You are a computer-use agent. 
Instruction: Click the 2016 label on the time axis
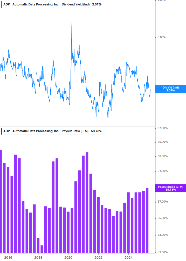pos(8,258)
